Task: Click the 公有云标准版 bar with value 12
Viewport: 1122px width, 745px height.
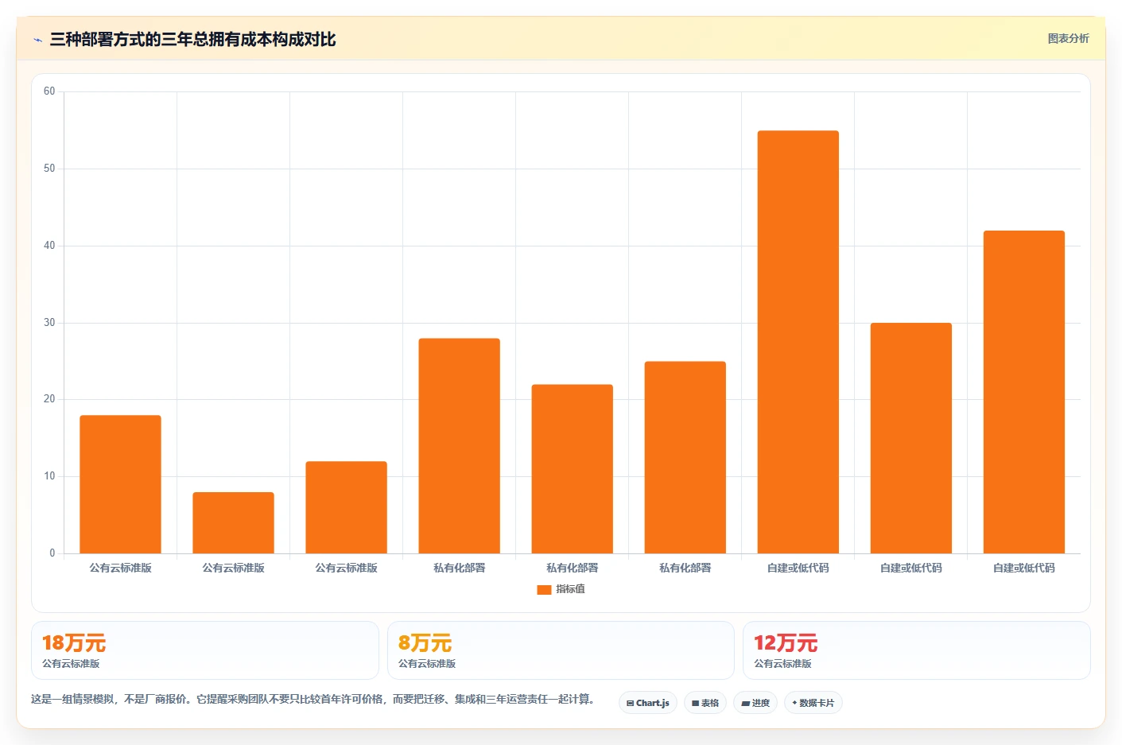Action: point(347,507)
